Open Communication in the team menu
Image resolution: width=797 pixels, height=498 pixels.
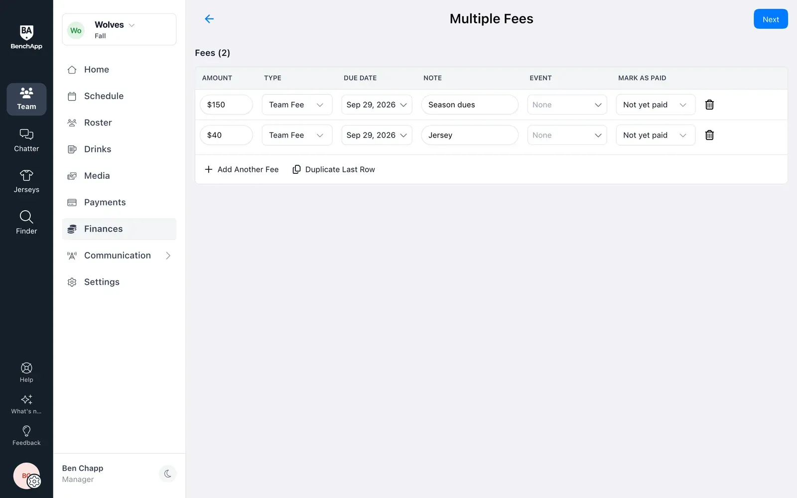119,255
